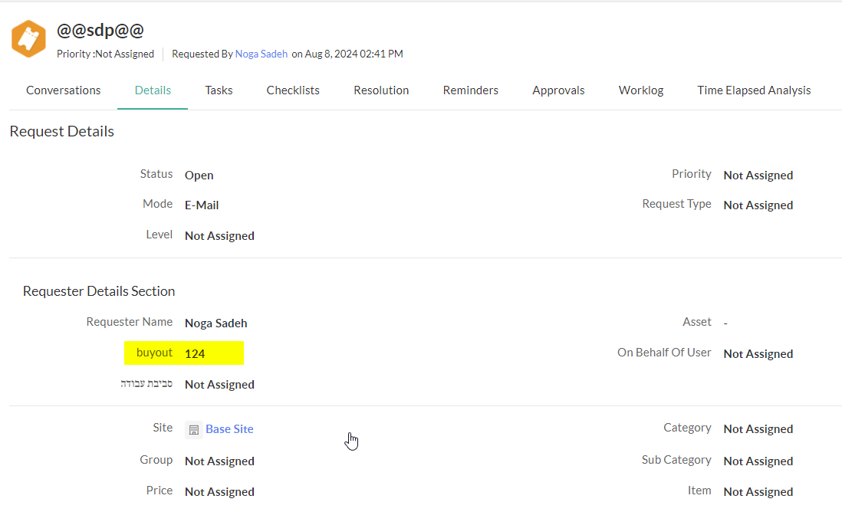Edit the Mode field value E-Mail
Viewport: 842px width, 512px height.
(202, 205)
